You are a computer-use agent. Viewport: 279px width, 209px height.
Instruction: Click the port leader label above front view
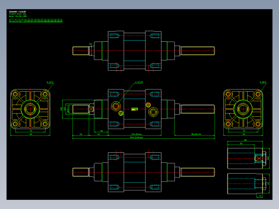[x=139, y=83]
